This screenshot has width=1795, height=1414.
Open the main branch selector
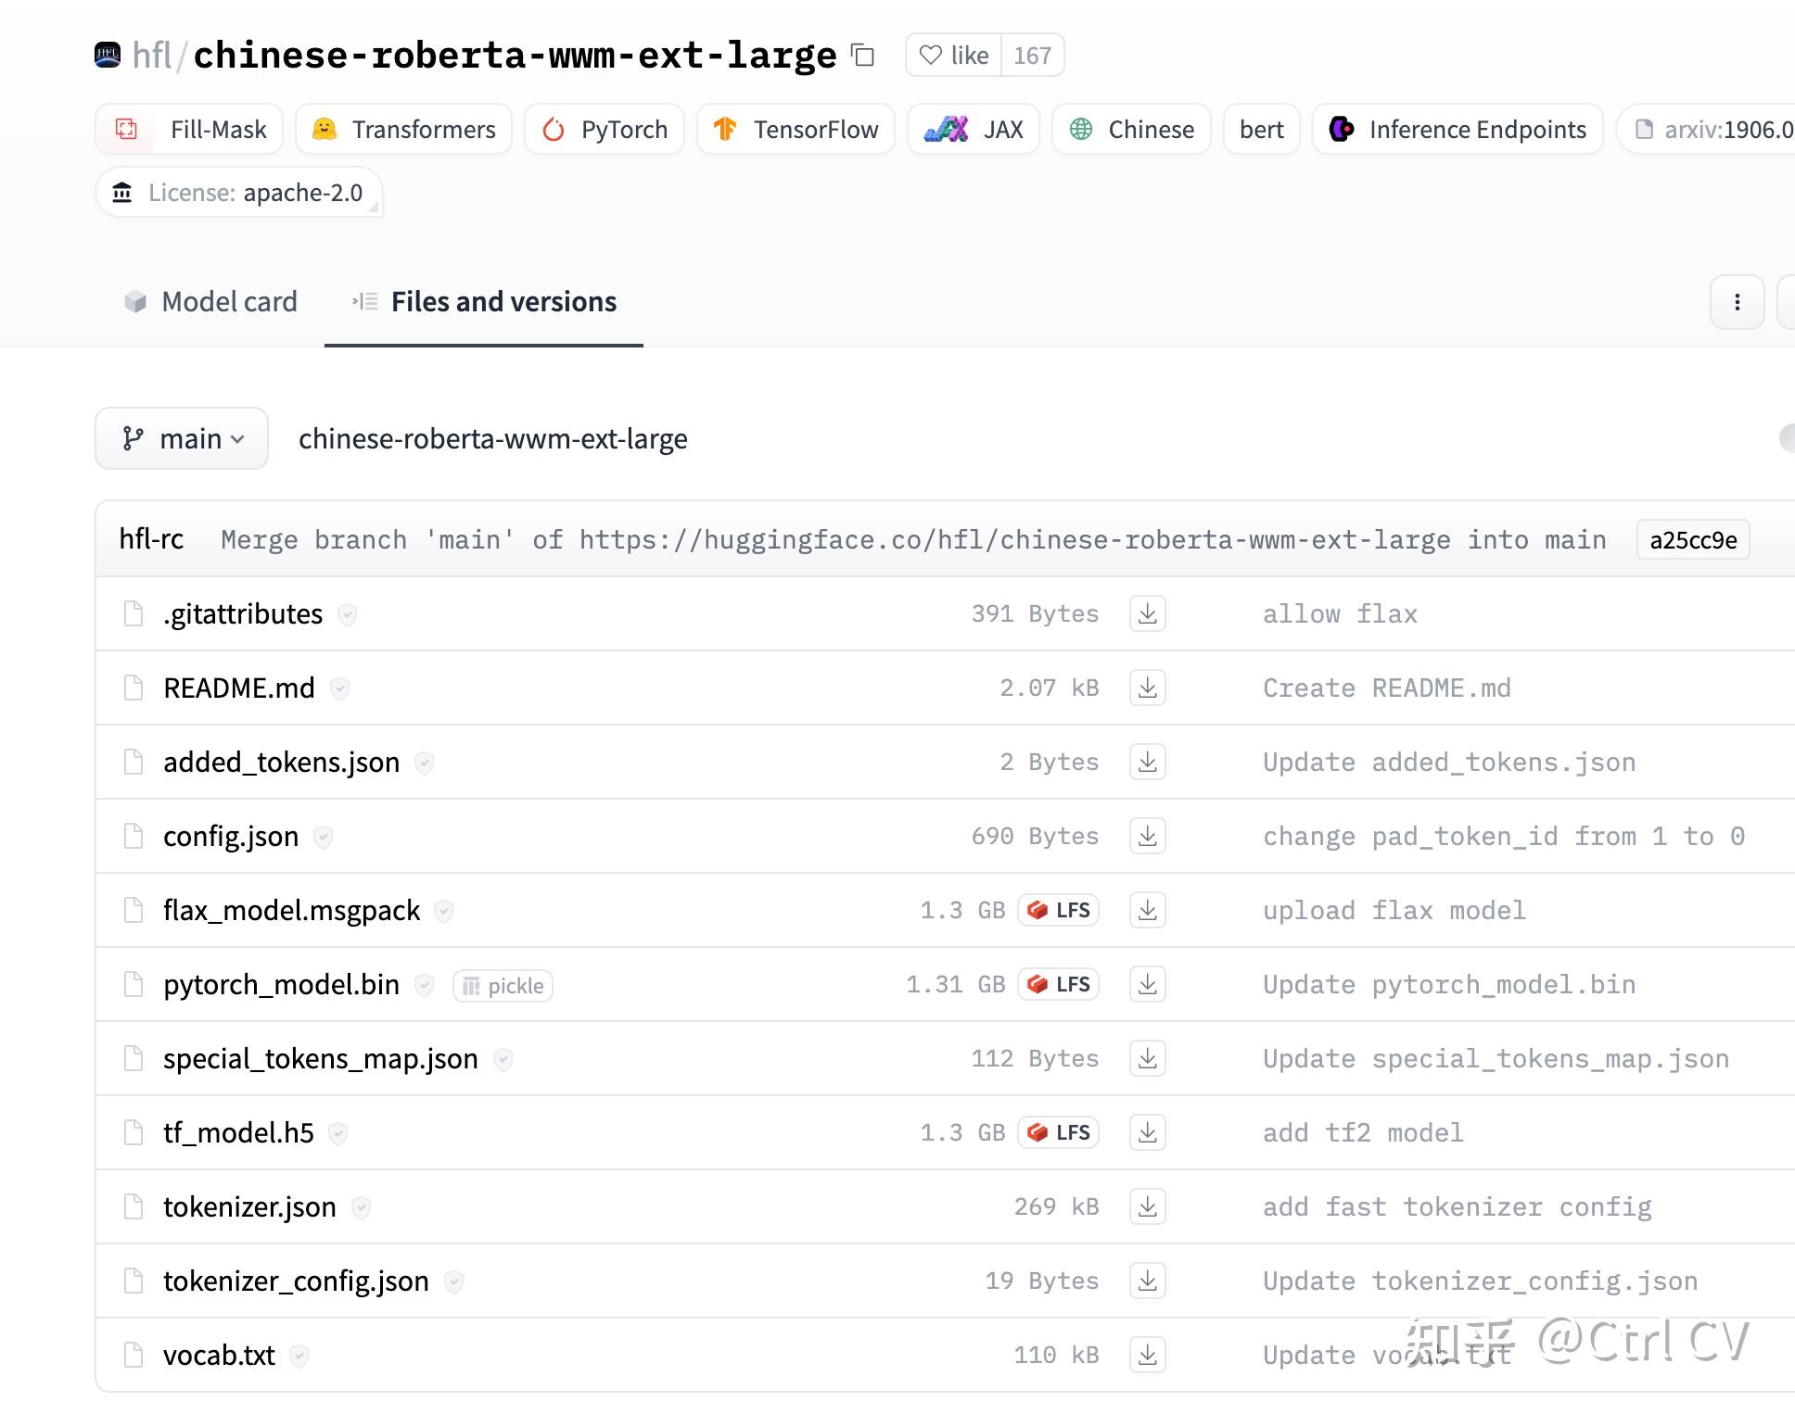182,438
